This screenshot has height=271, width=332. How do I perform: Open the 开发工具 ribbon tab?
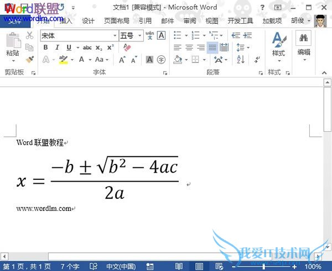click(240, 21)
